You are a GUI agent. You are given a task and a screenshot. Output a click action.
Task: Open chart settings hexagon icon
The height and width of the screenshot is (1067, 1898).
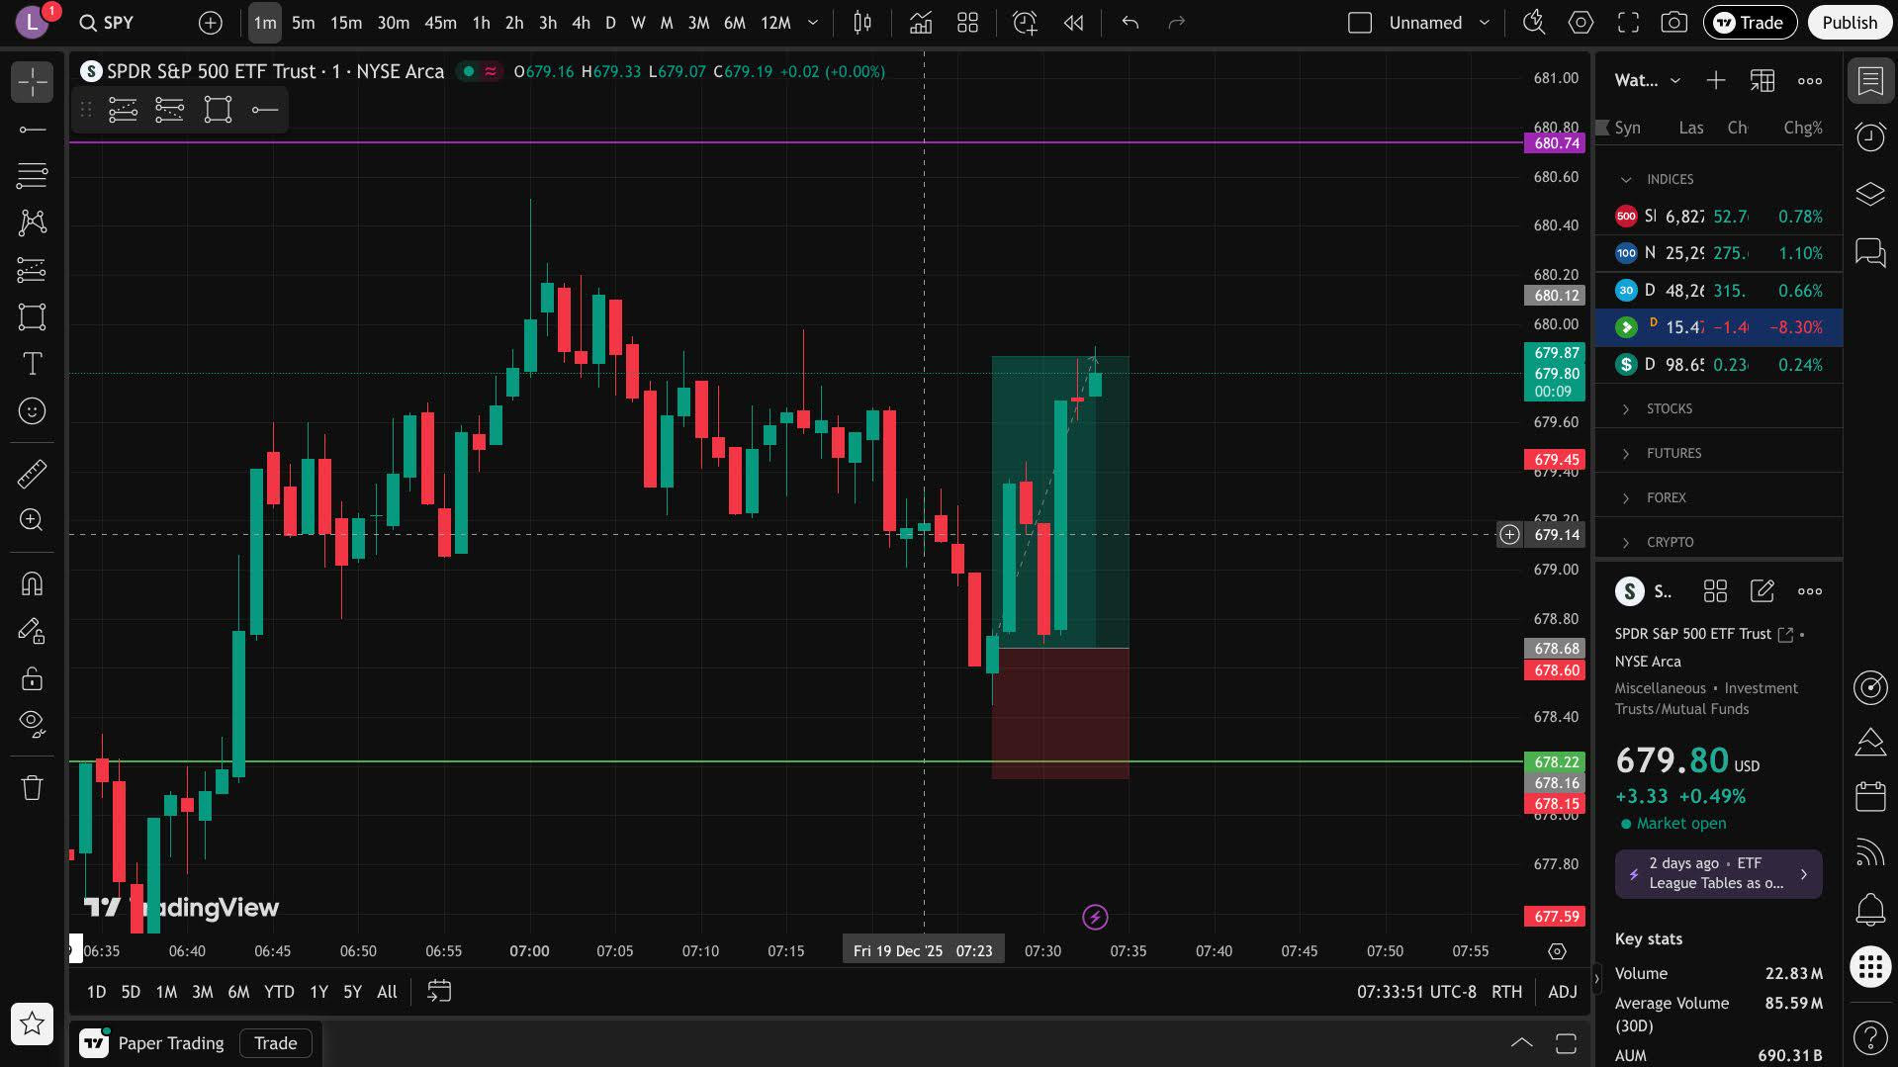[x=1581, y=23]
